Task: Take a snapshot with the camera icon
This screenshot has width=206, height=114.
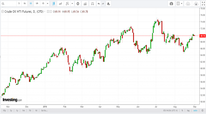Action: (x=171, y=4)
